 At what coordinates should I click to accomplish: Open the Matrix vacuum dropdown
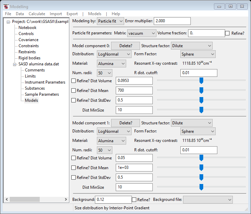pyautogui.click(x=142, y=33)
